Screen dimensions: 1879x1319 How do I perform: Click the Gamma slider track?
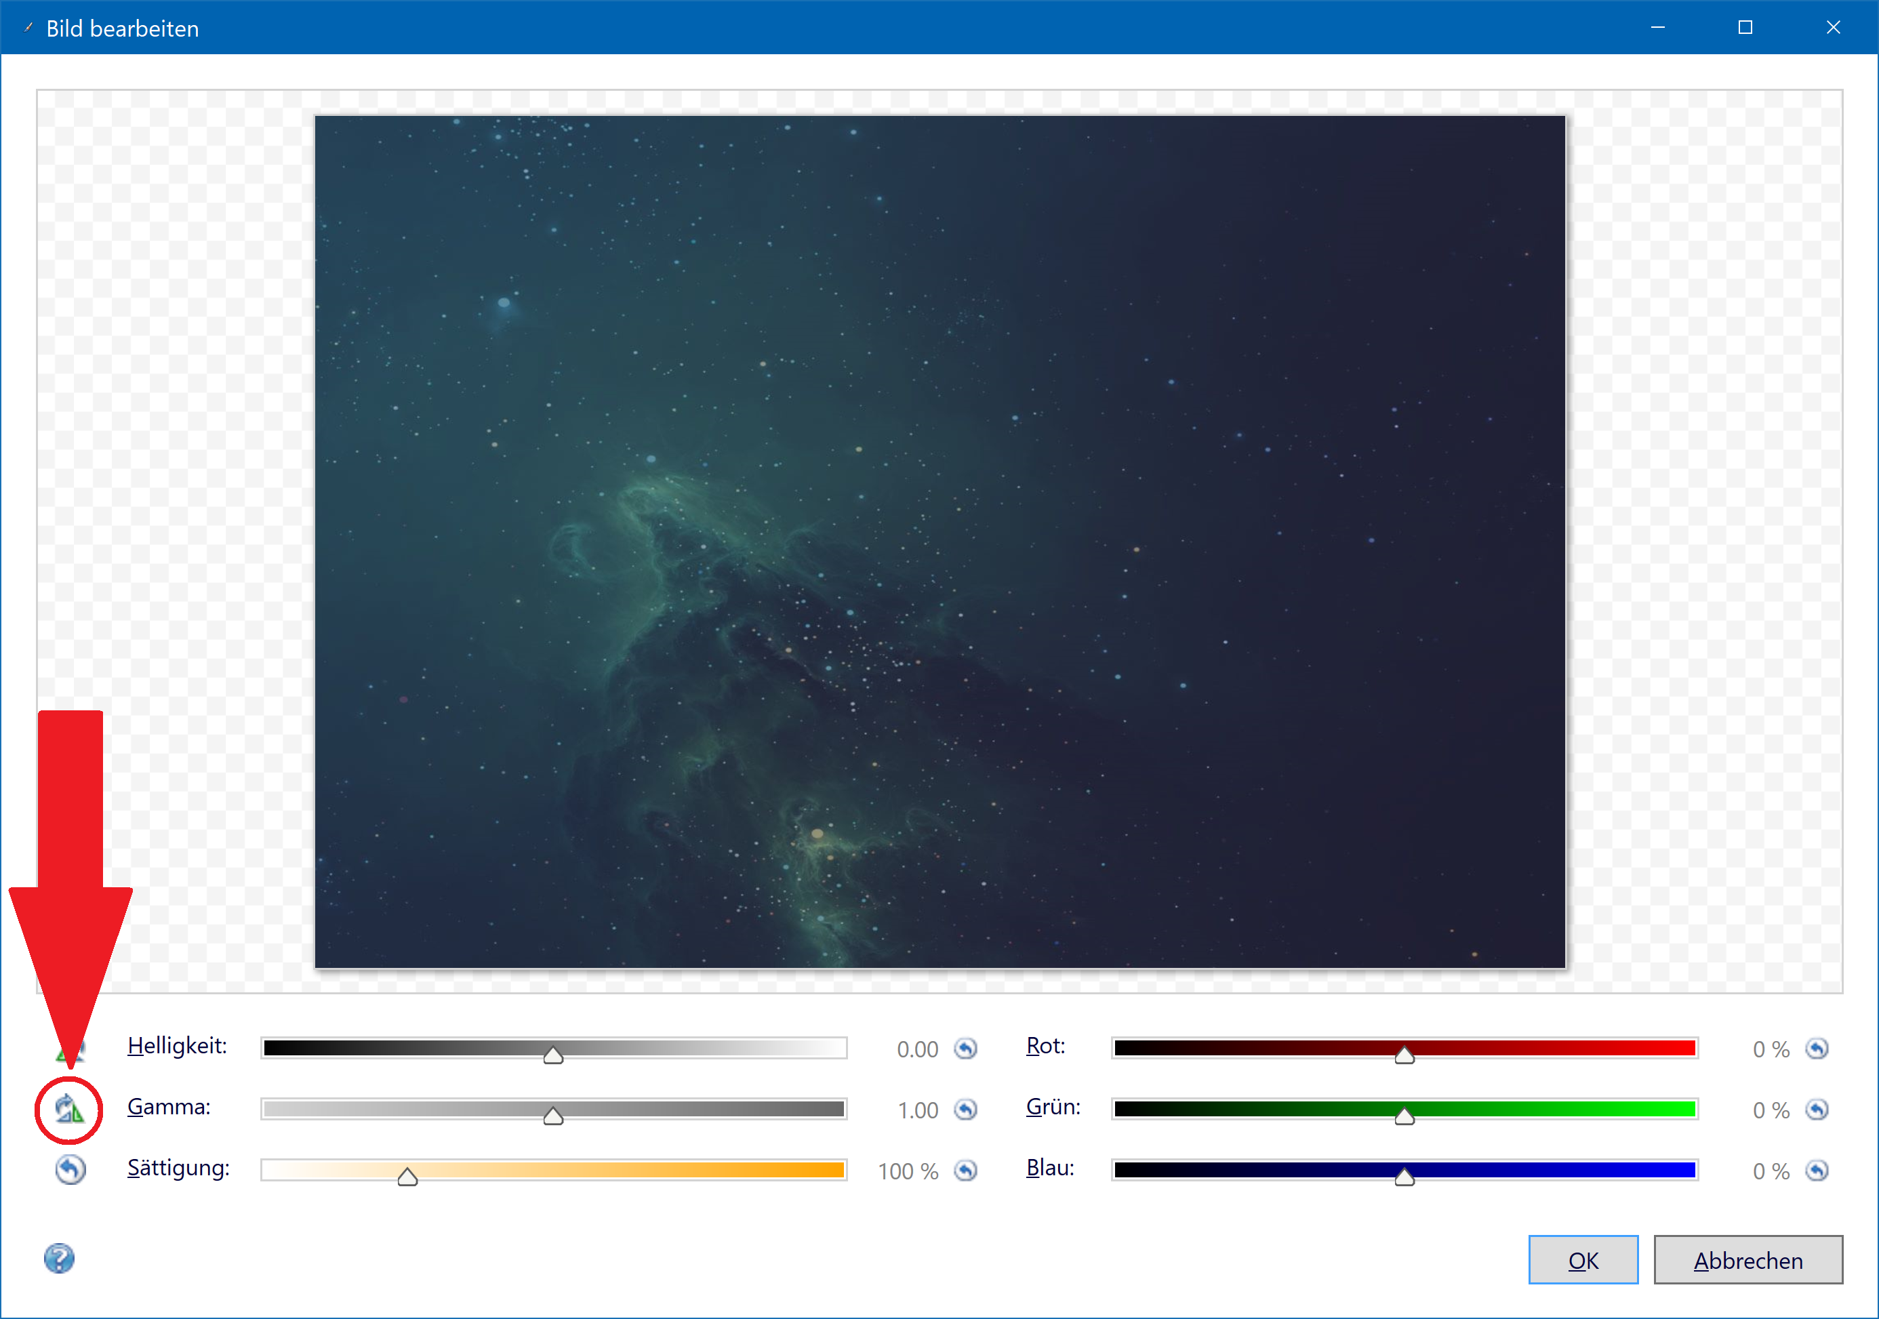pyautogui.click(x=554, y=1110)
